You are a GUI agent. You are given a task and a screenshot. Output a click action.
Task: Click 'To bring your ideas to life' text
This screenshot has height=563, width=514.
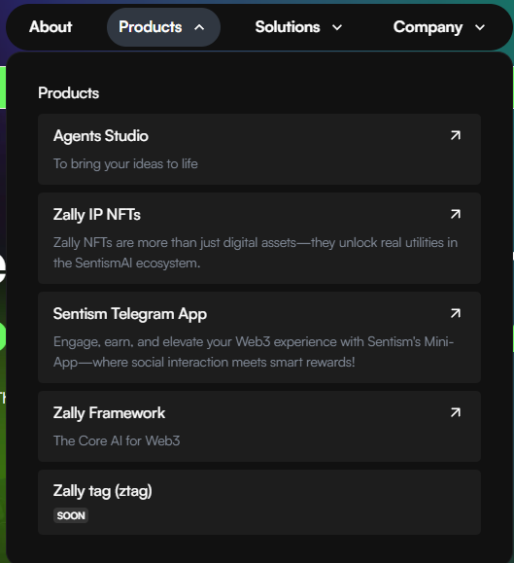tap(125, 163)
